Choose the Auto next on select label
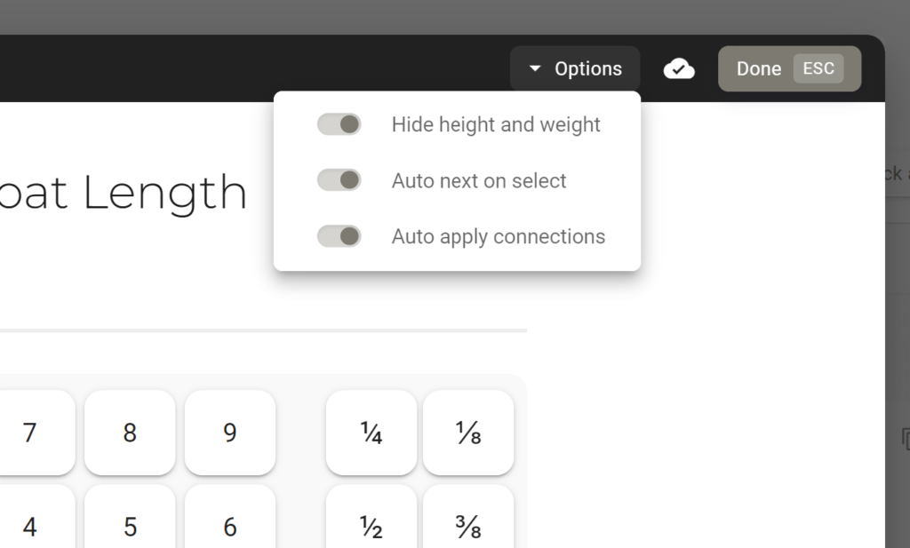The width and height of the screenshot is (910, 548). point(479,181)
